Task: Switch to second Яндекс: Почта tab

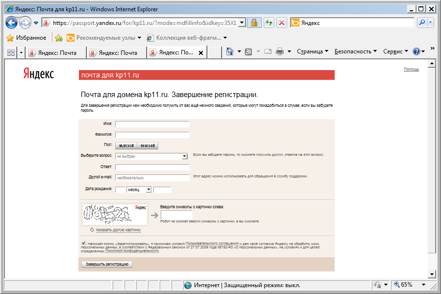Action: (x=117, y=52)
